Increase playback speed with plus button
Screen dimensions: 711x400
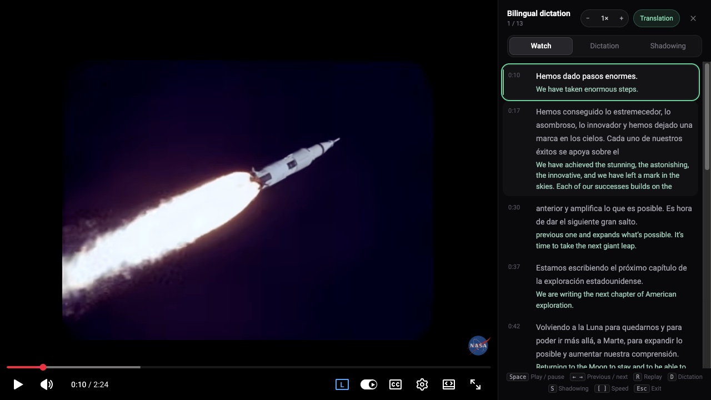621,18
